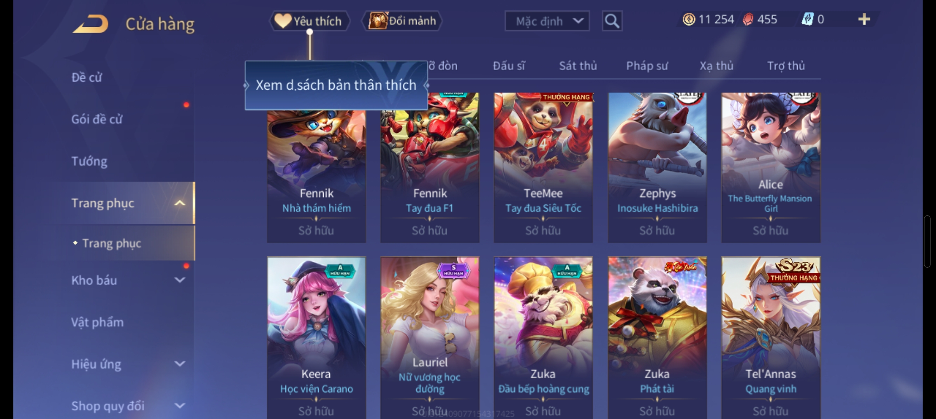936x419 pixels.
Task: Switch to the Xạ thủ tab
Action: pos(716,66)
